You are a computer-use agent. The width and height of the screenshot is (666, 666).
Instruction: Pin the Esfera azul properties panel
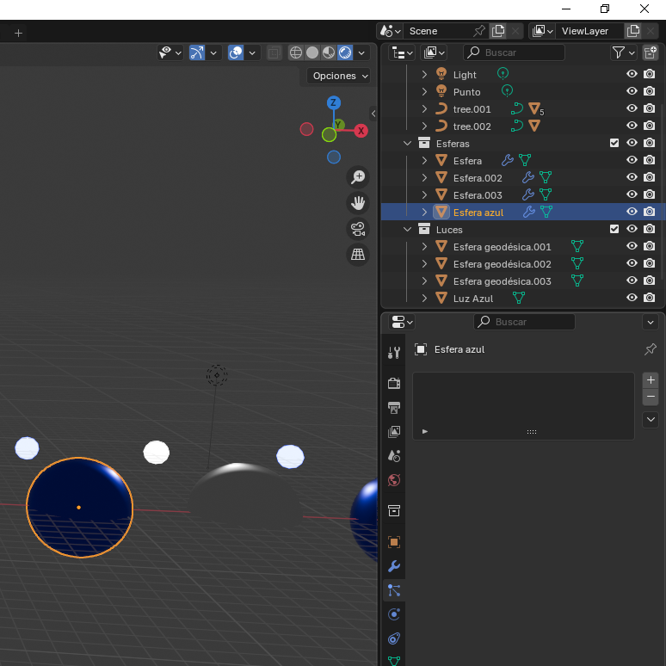(651, 349)
